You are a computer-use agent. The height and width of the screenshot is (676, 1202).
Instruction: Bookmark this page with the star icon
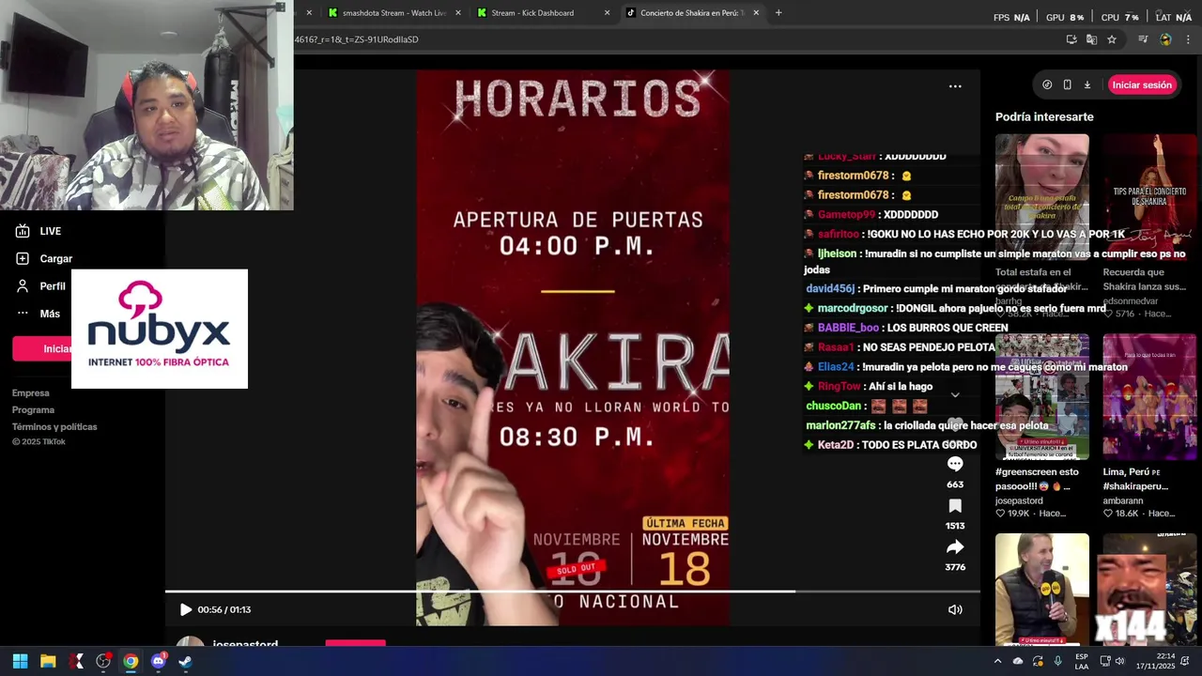[x=1112, y=39]
